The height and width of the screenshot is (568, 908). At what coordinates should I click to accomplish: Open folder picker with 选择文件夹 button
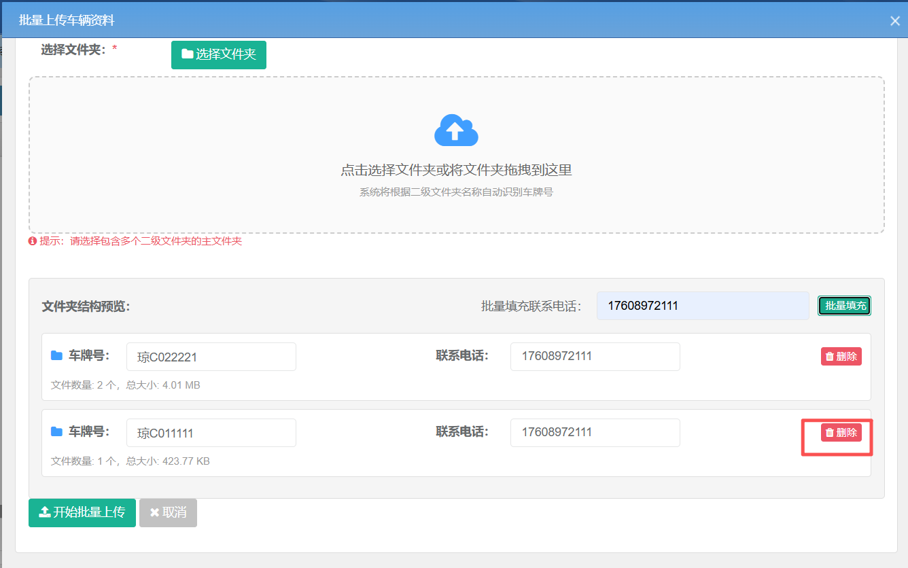coord(218,54)
